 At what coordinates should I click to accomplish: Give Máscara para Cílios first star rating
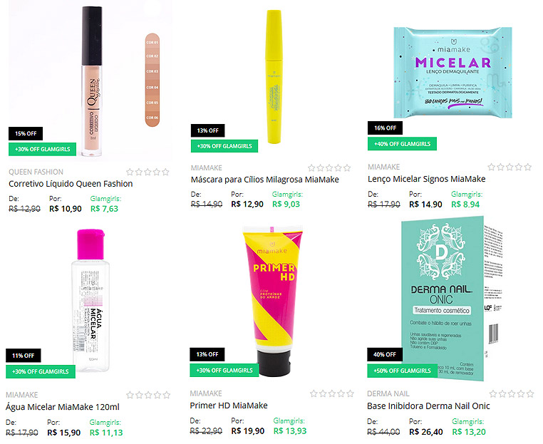(x=311, y=168)
